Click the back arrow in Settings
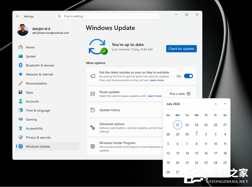 point(18,16)
